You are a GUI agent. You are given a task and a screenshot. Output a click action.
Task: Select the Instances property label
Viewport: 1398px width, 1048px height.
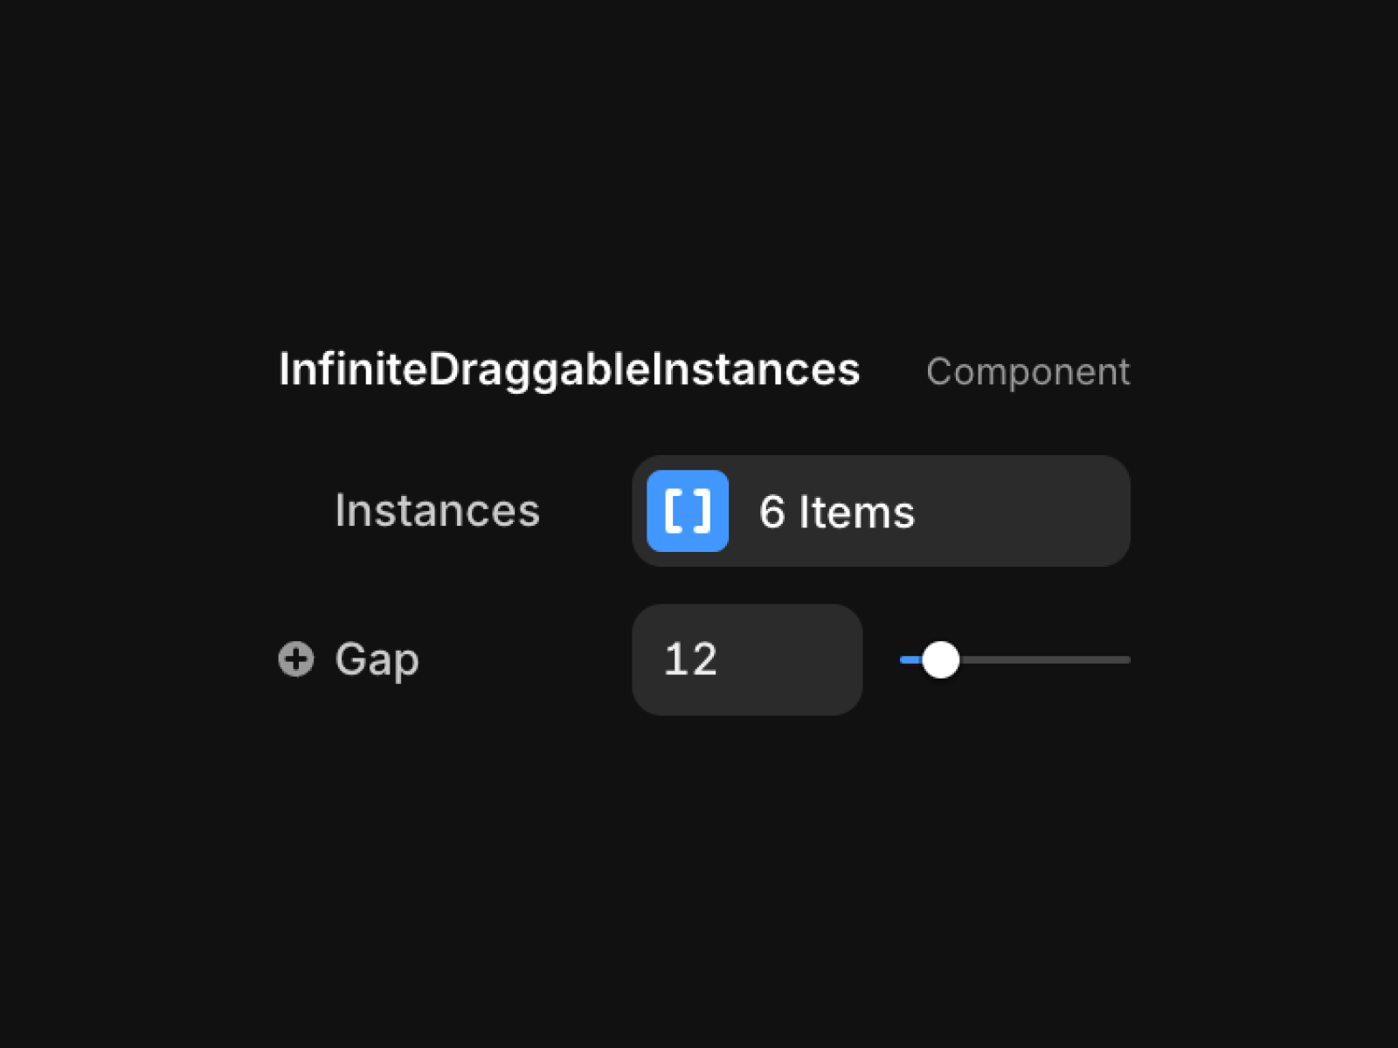[438, 511]
